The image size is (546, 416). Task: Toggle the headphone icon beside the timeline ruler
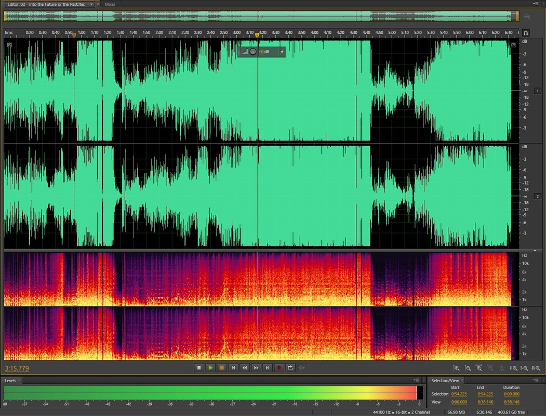(x=526, y=33)
